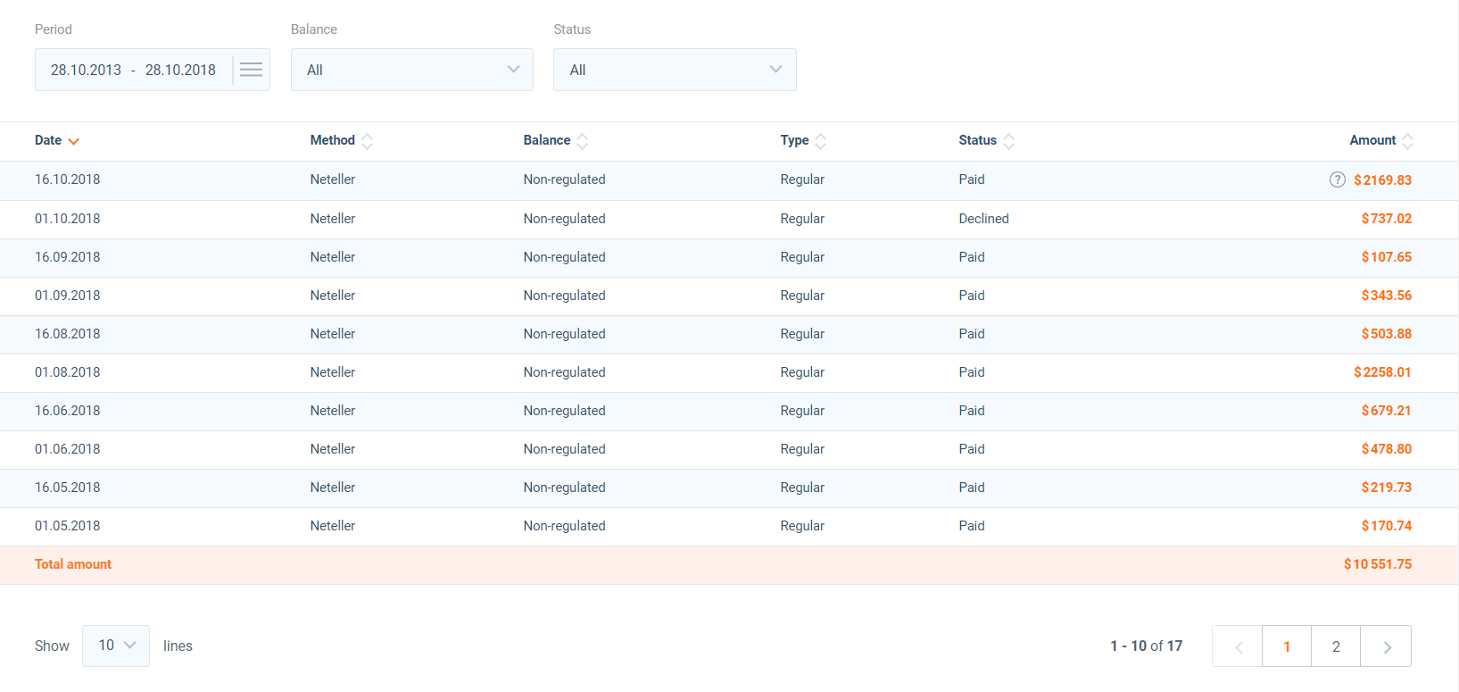Select the 16.06.2018 date cell
The width and height of the screenshot is (1459, 692).
pyautogui.click(x=68, y=411)
